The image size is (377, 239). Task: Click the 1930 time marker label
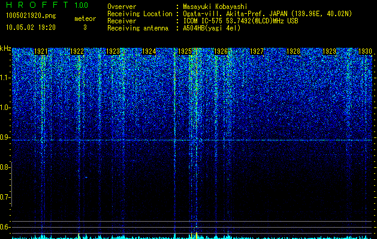pos(365,51)
